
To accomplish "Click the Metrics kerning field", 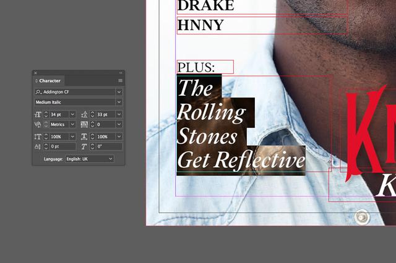I will click(x=59, y=124).
